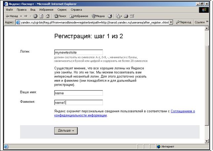
Task: Click the scrollbar down arrow
Action: [207, 141]
